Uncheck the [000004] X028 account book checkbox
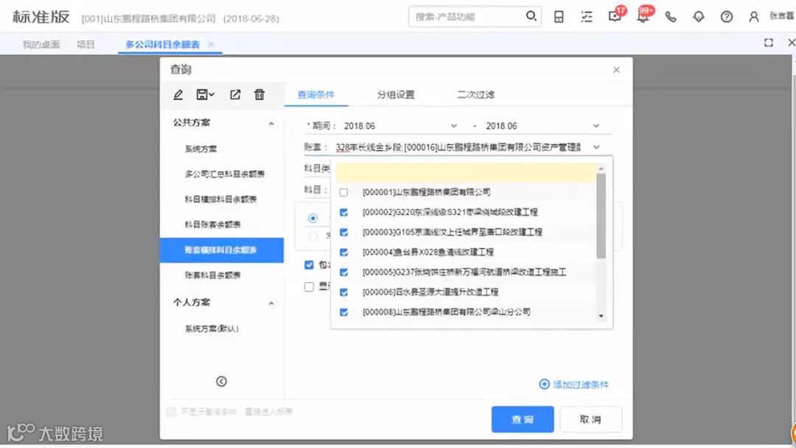This screenshot has height=448, width=796. coord(343,252)
